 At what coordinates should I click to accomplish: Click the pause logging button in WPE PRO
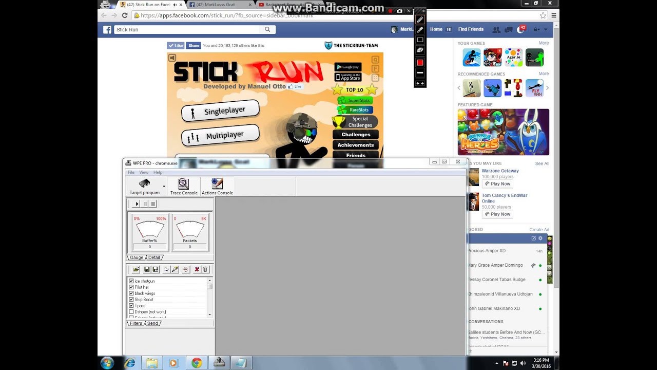click(145, 204)
